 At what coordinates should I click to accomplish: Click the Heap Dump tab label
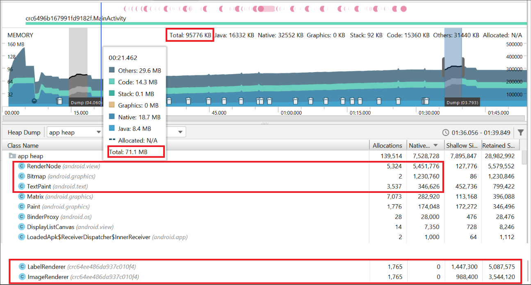(x=23, y=132)
